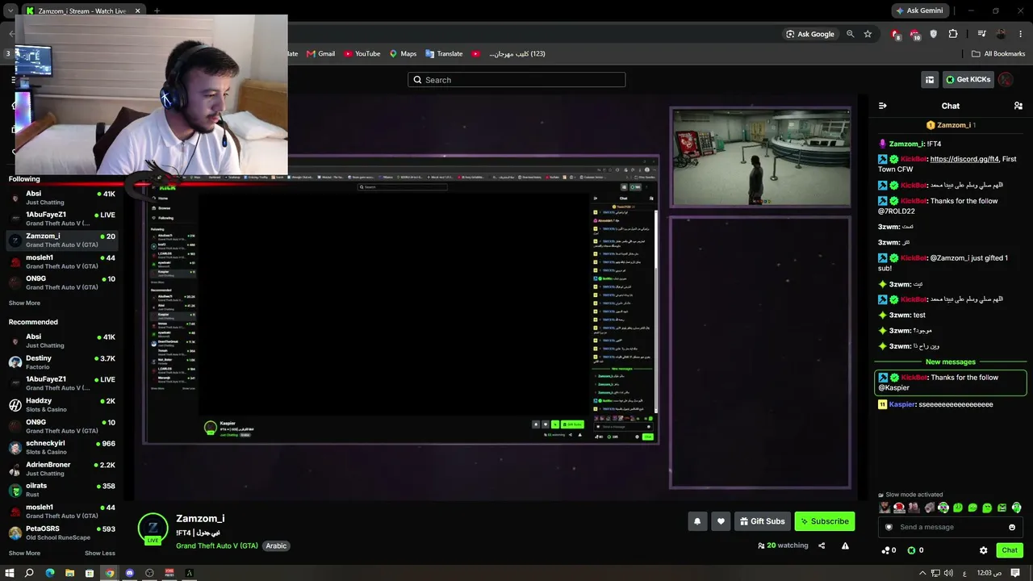This screenshot has height=581, width=1033.
Task: Select the Zamzom_i Stream browser tab
Action: pos(83,11)
